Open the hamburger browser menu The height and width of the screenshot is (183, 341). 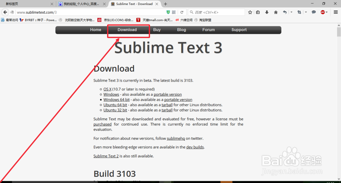pos(336,12)
